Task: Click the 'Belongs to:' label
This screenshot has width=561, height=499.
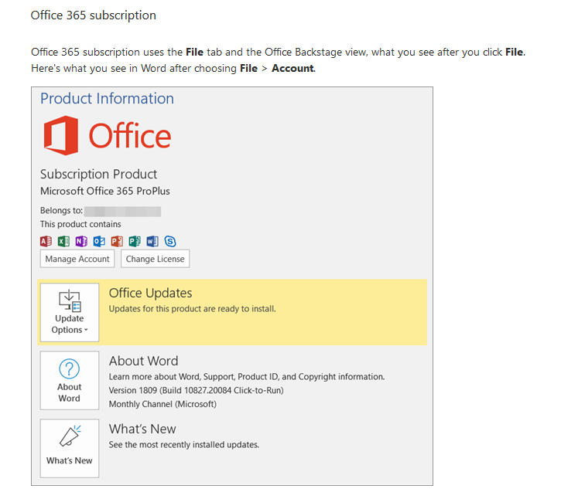Action: [62, 210]
